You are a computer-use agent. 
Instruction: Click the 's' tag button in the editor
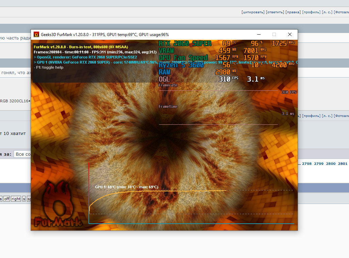(24, 199)
